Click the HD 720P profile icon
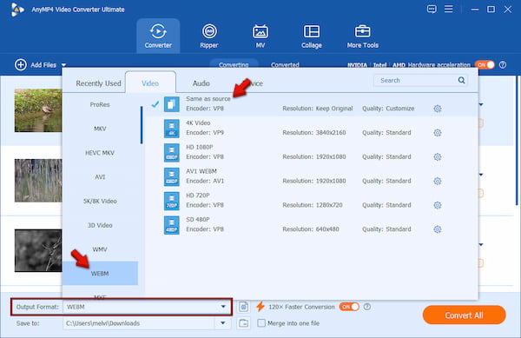This screenshot has width=521, height=338. pos(171,201)
